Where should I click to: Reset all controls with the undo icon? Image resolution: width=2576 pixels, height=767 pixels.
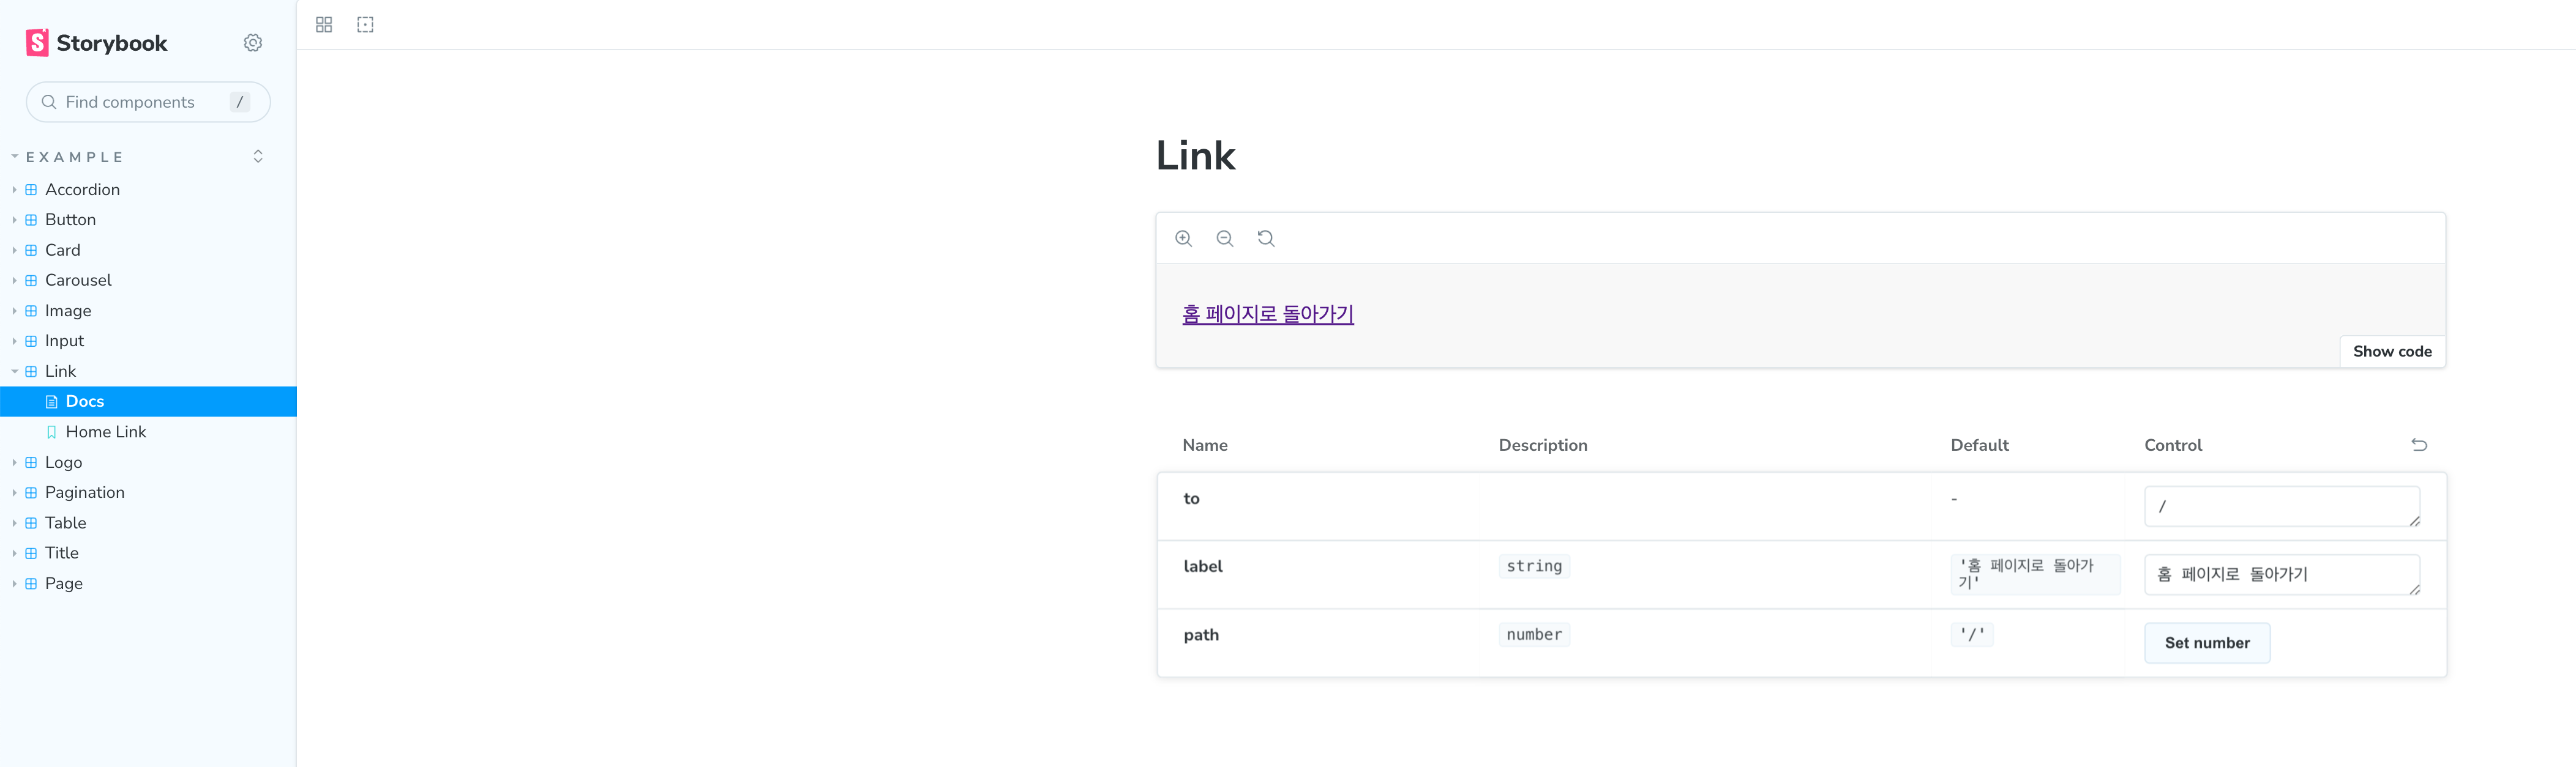[2419, 445]
